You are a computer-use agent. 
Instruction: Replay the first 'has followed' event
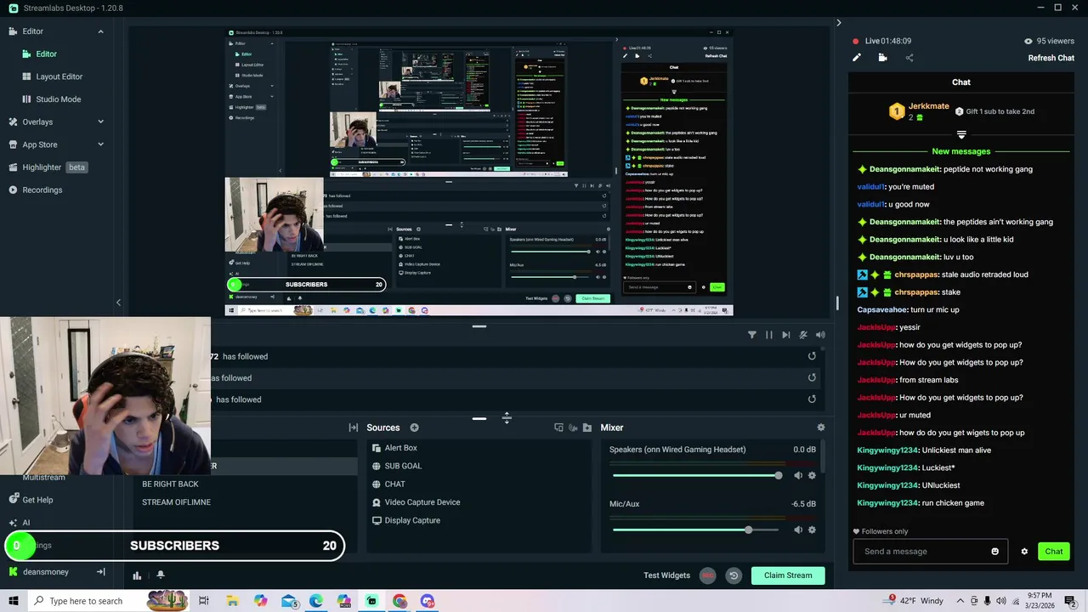(x=812, y=356)
